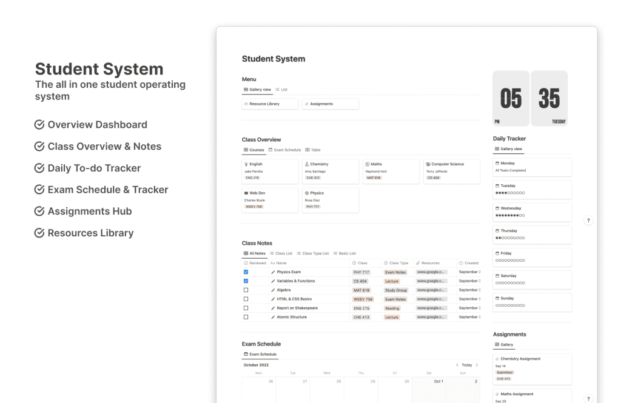Image resolution: width=621 pixels, height=403 pixels.
Task: Open the upper help question mark button
Action: point(588,221)
